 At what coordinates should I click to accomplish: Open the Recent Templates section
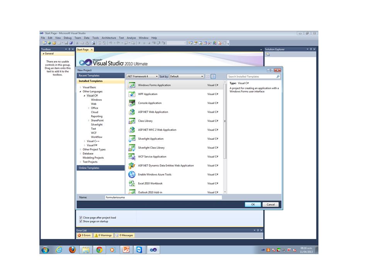[100, 76]
